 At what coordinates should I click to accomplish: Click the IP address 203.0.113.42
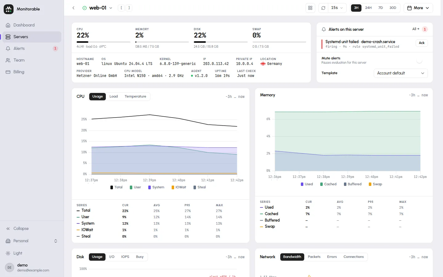coord(216,64)
